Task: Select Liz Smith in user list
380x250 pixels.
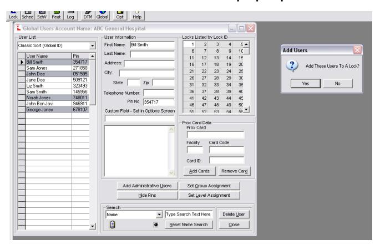Action: pos(53,86)
